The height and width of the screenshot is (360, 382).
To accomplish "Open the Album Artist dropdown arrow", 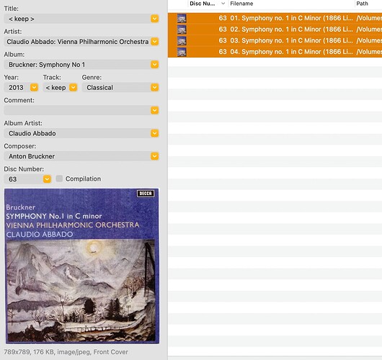I will (154, 133).
